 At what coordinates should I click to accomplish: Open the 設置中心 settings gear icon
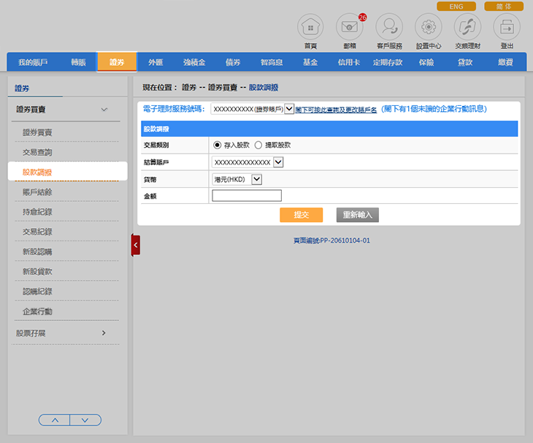click(428, 28)
